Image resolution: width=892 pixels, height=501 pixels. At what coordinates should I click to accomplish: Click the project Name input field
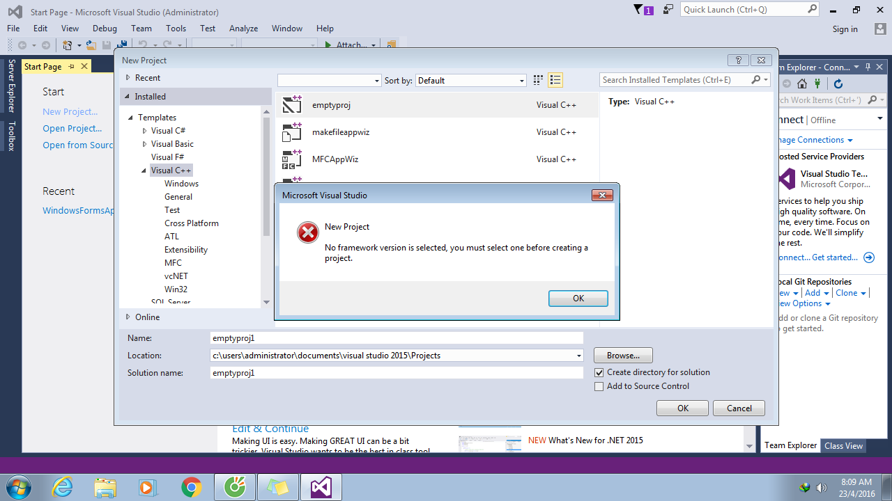click(397, 338)
